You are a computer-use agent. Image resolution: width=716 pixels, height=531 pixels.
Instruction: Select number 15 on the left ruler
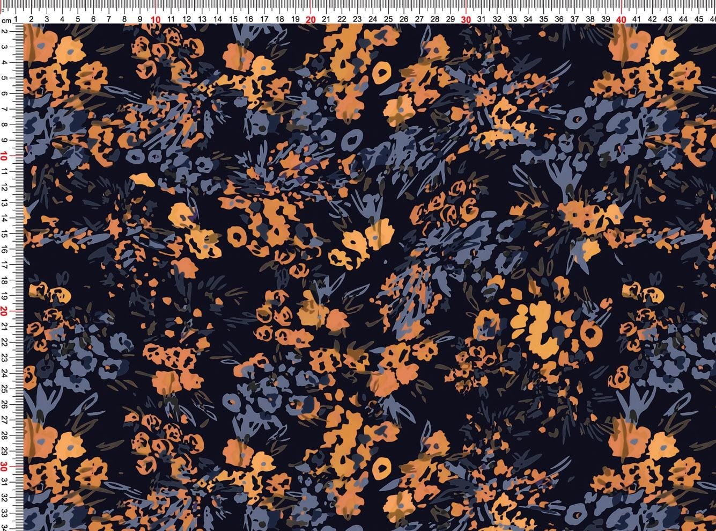(4, 234)
